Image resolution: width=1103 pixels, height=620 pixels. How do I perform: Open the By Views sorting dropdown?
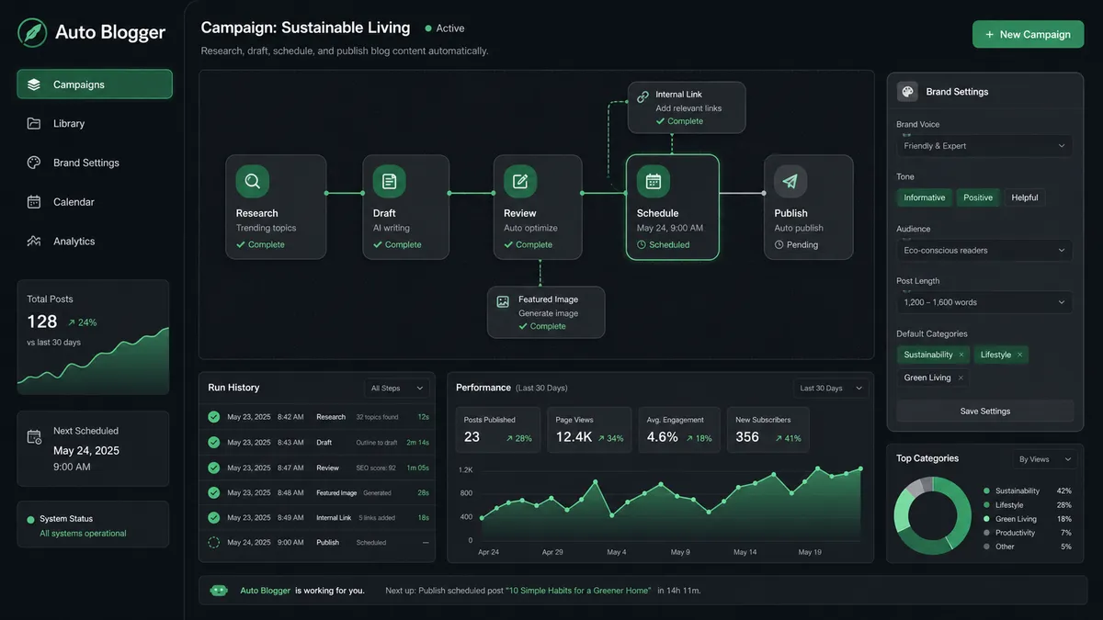[1044, 459]
